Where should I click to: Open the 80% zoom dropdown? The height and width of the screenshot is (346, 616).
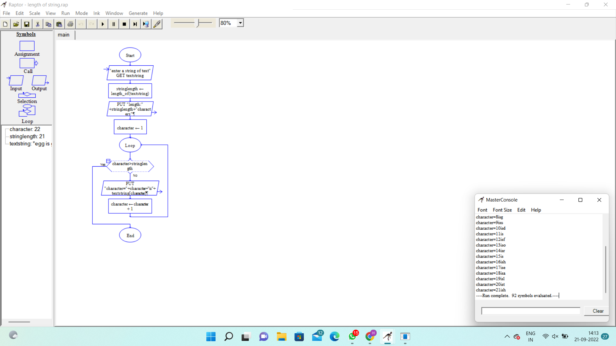[x=240, y=23]
